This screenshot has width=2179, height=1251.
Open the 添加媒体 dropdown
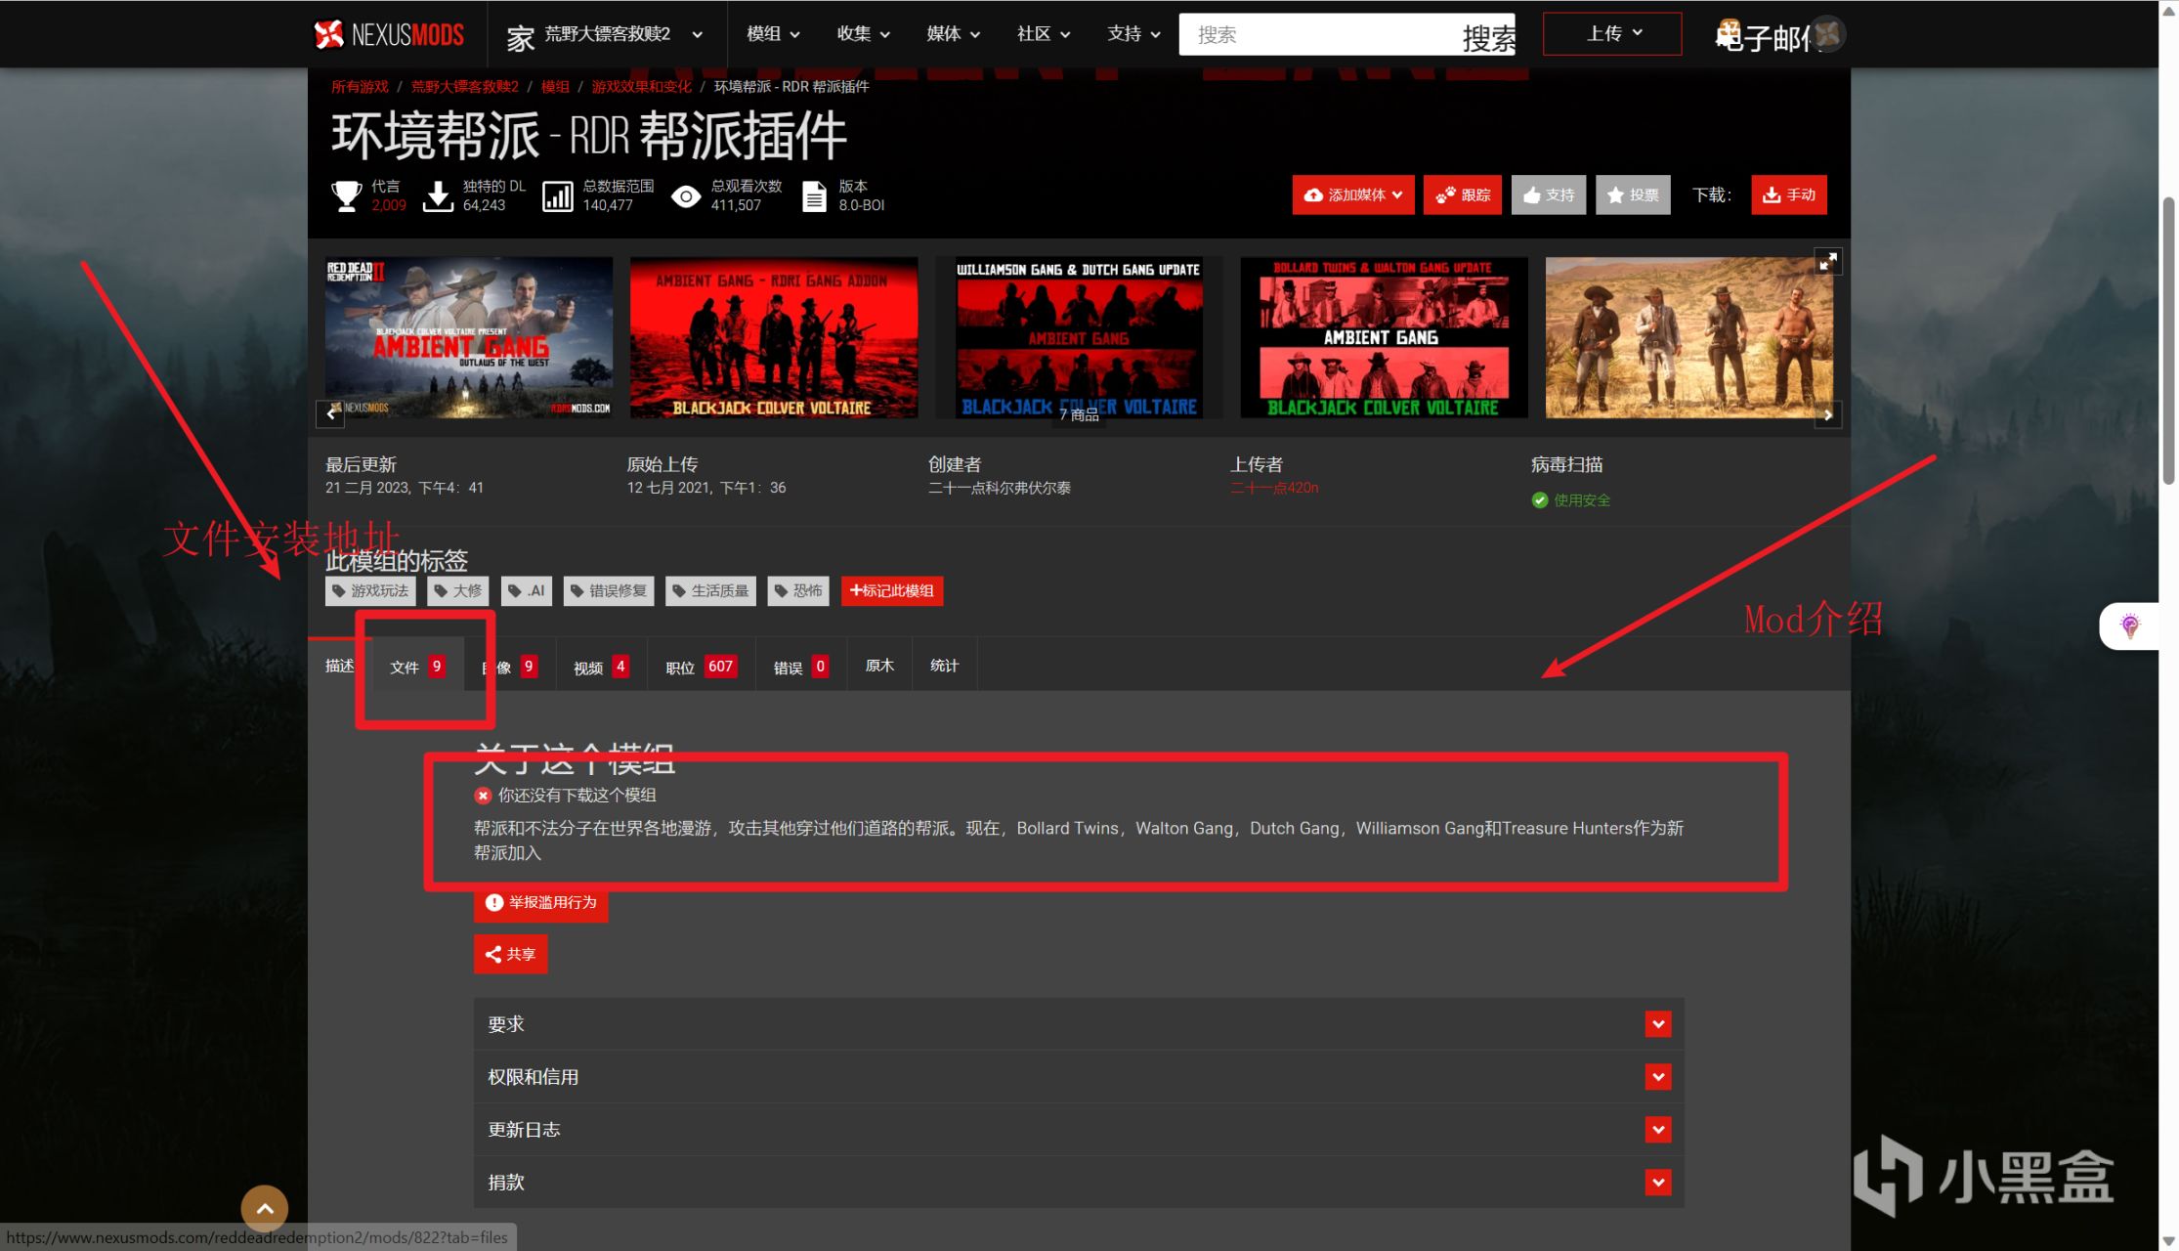[1352, 194]
